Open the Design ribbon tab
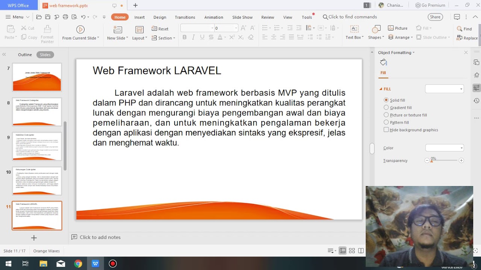This screenshot has height=270, width=481. click(x=160, y=17)
